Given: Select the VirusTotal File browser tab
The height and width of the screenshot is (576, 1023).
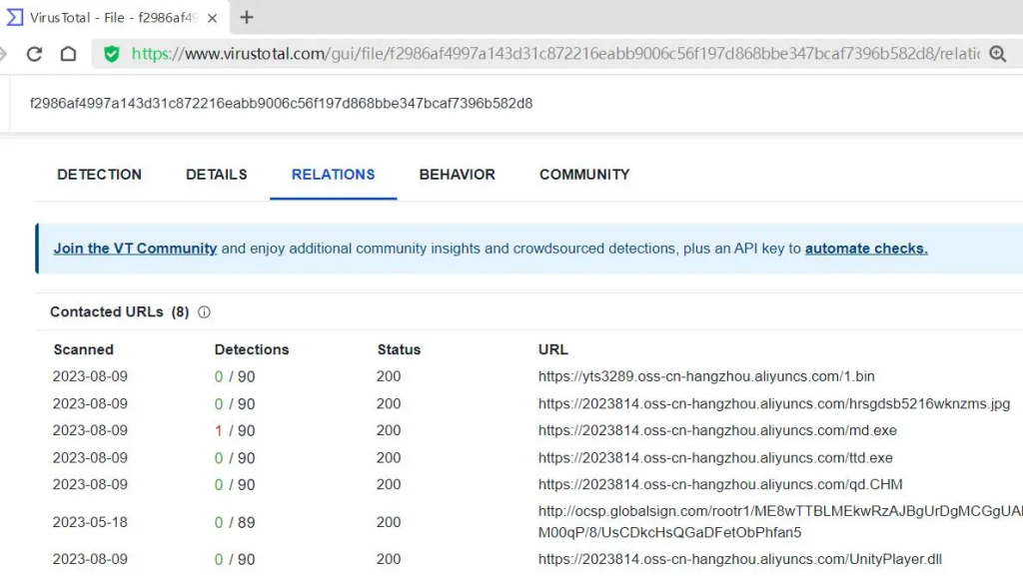Looking at the screenshot, I should point(110,18).
